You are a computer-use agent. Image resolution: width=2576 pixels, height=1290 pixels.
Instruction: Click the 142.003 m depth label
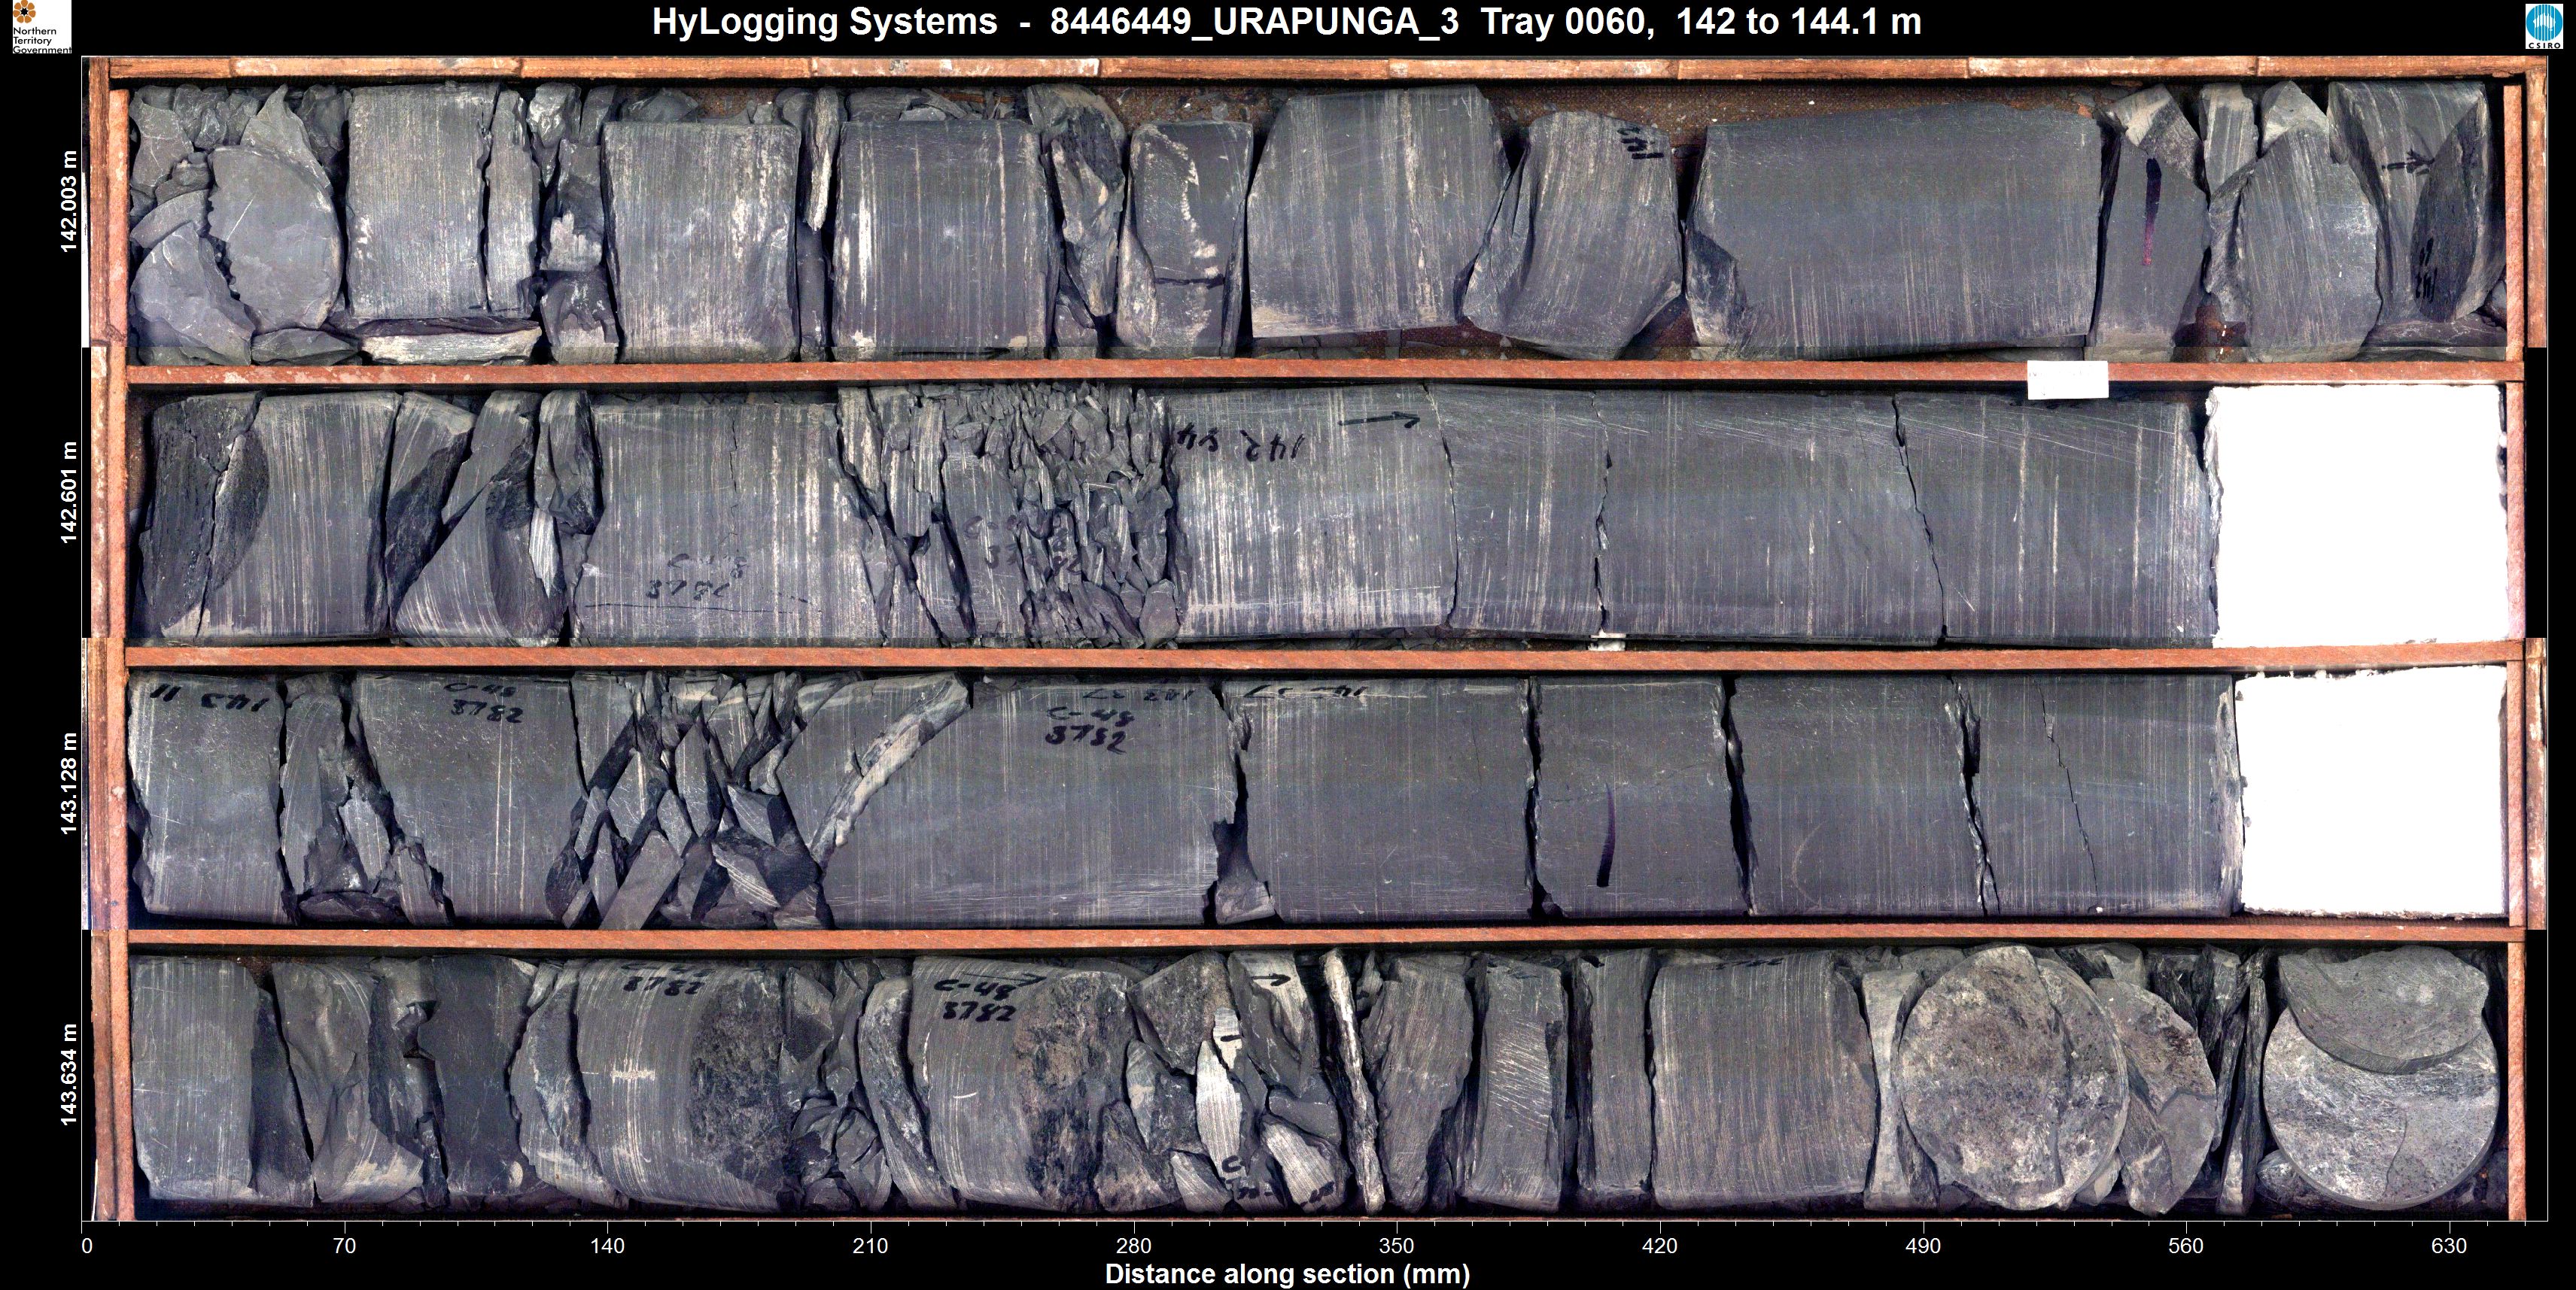point(69,203)
